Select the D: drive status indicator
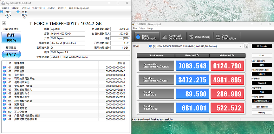Image resolution: width=274 pixels, height=134 pixels. (25, 14)
